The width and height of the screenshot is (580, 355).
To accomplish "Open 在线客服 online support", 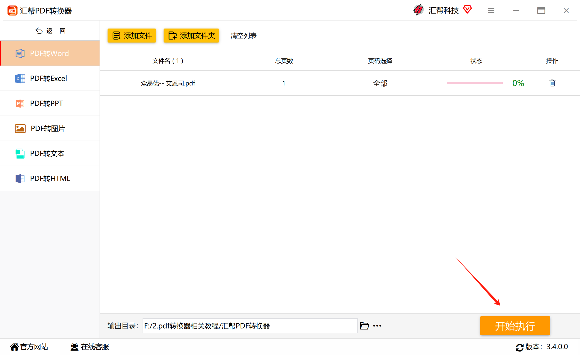I will (90, 347).
